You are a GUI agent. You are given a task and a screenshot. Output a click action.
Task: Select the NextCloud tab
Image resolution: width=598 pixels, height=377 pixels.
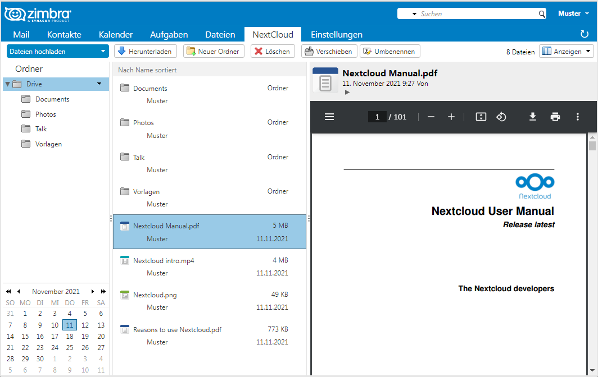pos(273,35)
